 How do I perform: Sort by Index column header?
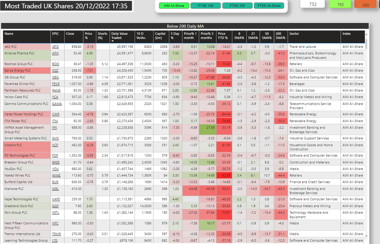coord(353,37)
